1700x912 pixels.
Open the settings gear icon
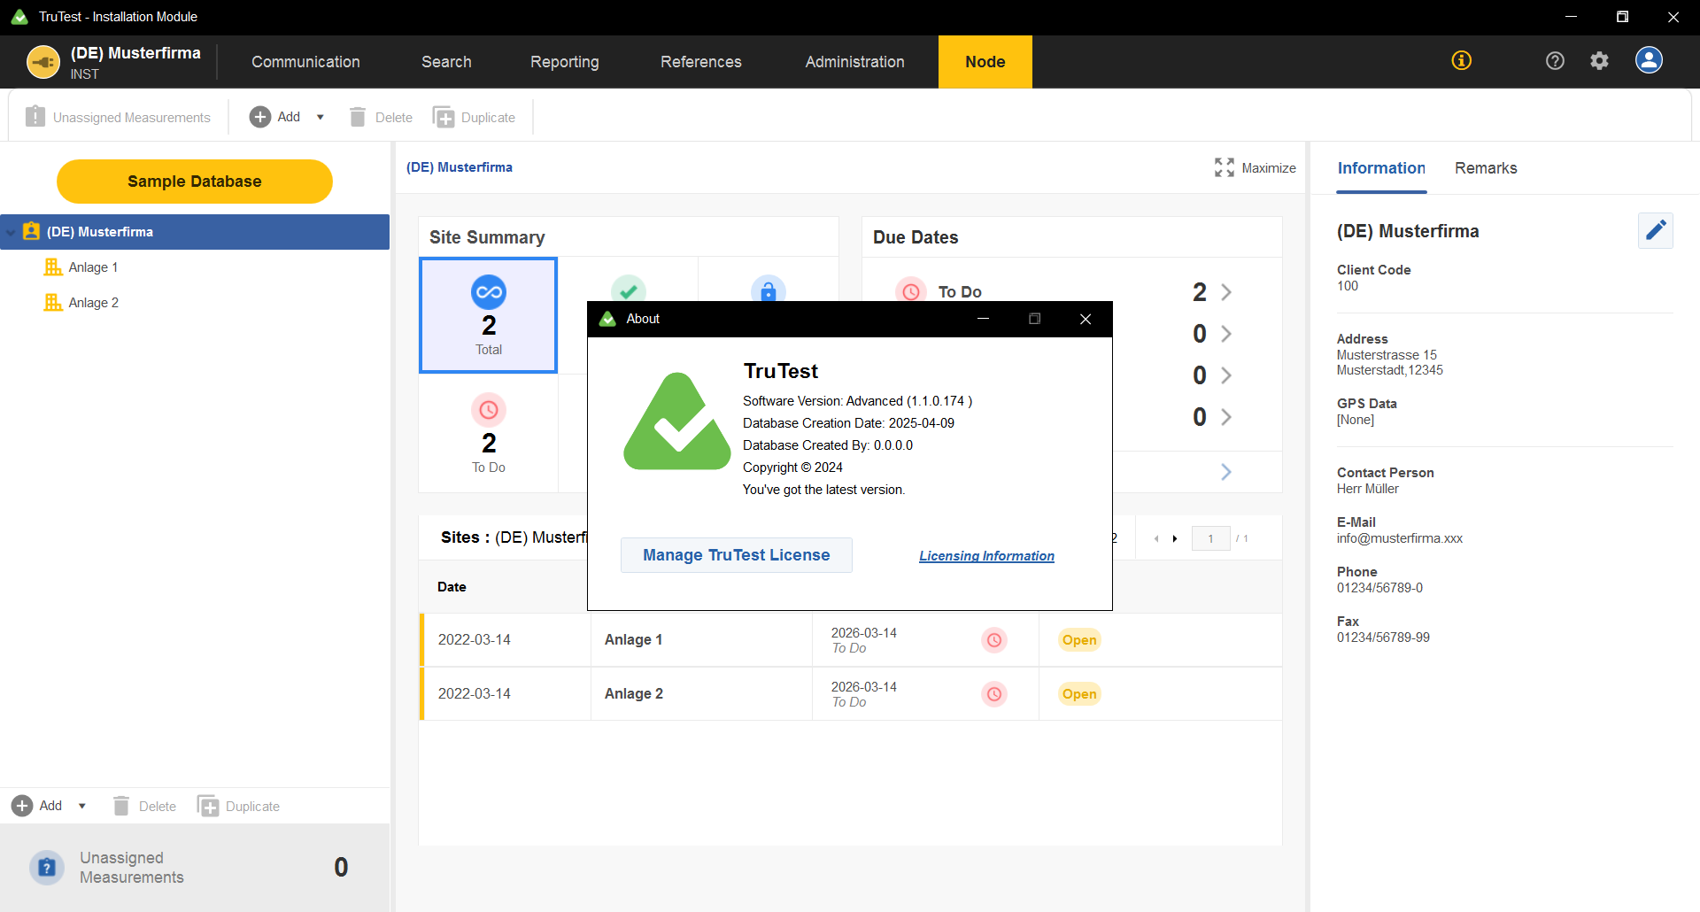point(1599,60)
